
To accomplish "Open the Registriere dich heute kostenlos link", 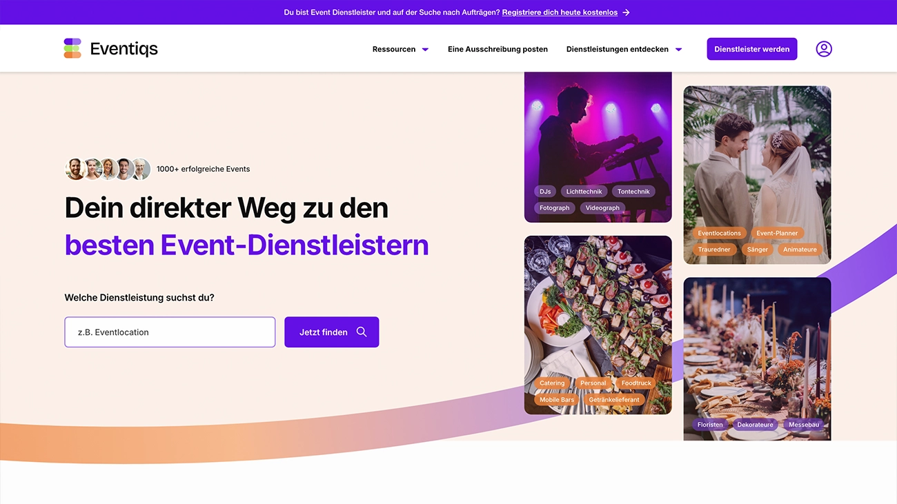I will [559, 12].
